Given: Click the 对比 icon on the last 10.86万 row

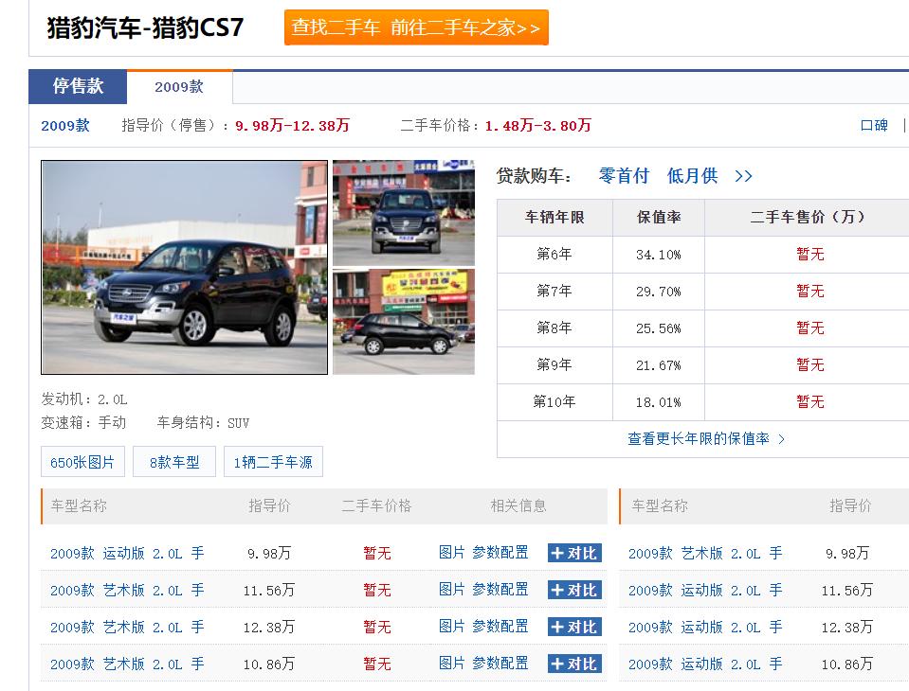Looking at the screenshot, I should [x=573, y=663].
